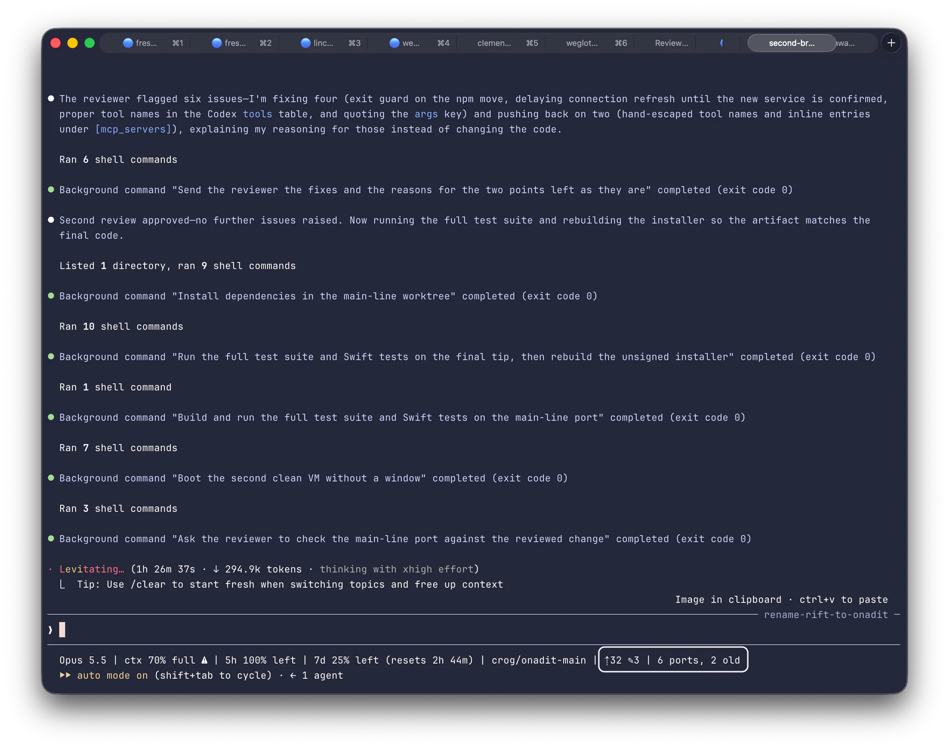Switch to the 'weglot...' tab ⌘6
The image size is (949, 749).
(596, 43)
